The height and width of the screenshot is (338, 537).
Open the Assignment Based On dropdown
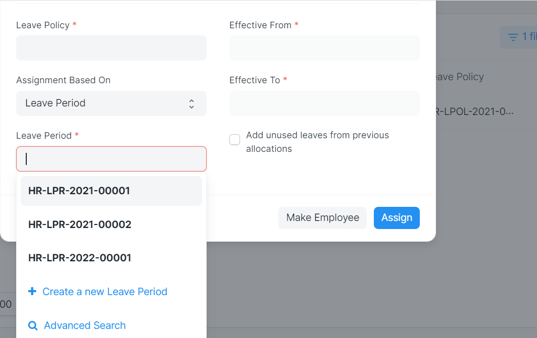pyautogui.click(x=111, y=103)
